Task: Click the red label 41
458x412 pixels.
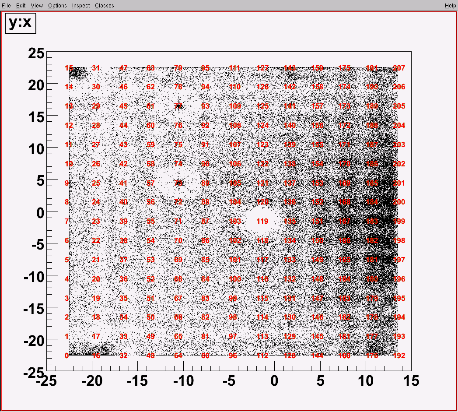Action: coord(123,183)
